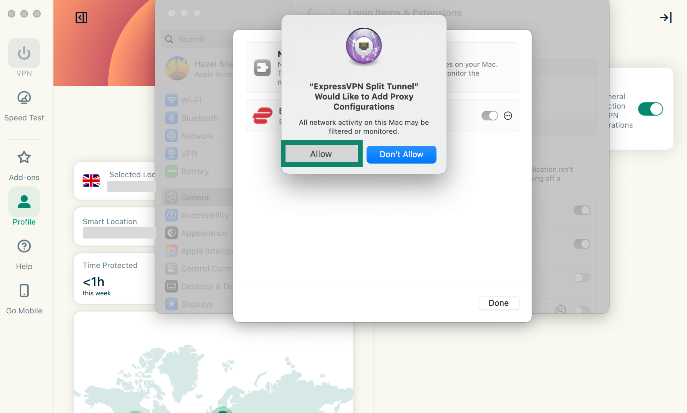This screenshot has width=687, height=413.
Task: Toggle the ExpressVPN extension switch
Action: [489, 116]
